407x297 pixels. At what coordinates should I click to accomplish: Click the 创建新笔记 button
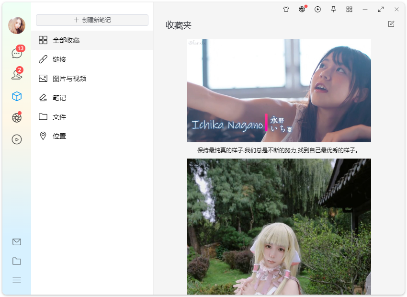point(92,20)
